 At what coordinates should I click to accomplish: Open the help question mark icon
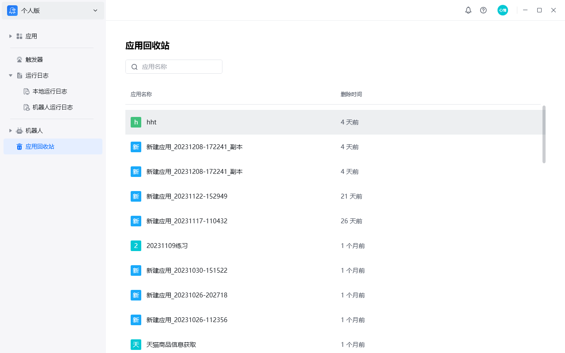point(483,10)
